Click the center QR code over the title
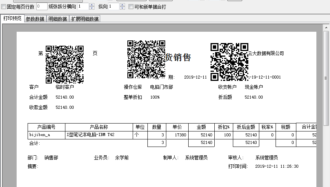This screenshot has width=330, height=187. click(x=146, y=59)
